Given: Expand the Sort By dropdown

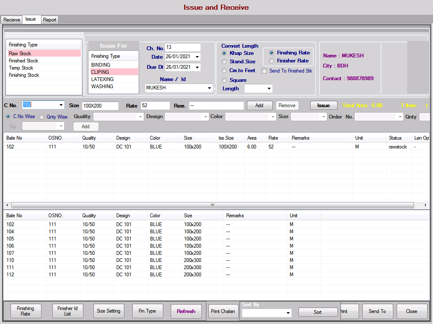Looking at the screenshot, I should [x=288, y=313].
